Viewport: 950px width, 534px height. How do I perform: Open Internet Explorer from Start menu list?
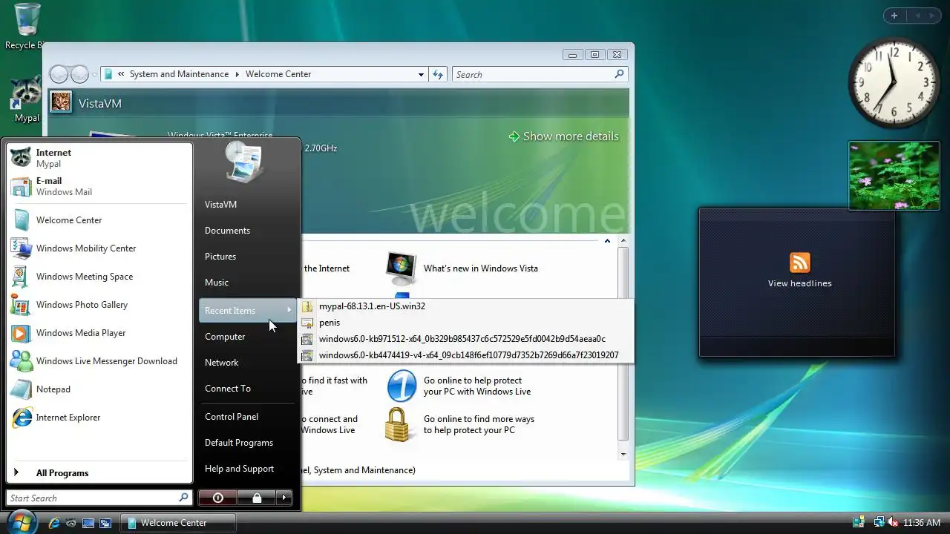[99, 418]
